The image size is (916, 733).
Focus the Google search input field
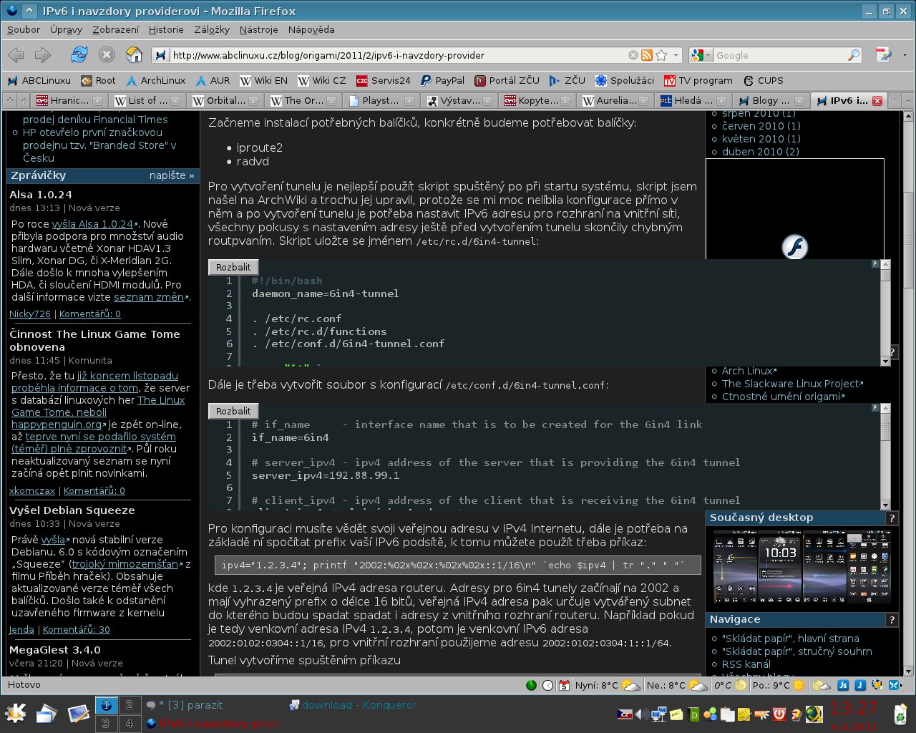click(779, 55)
